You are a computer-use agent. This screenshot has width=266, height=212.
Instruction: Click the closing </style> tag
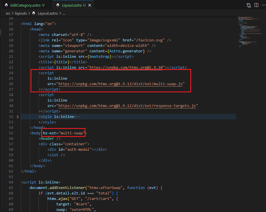click(x=47, y=122)
